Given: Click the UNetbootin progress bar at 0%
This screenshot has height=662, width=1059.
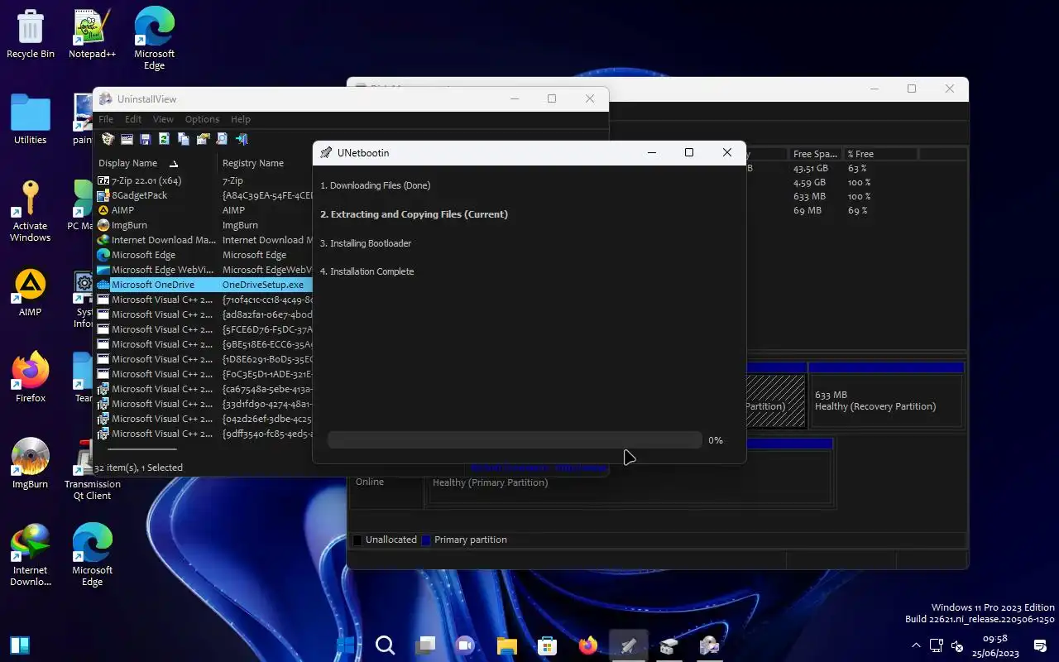Looking at the screenshot, I should pyautogui.click(x=515, y=440).
